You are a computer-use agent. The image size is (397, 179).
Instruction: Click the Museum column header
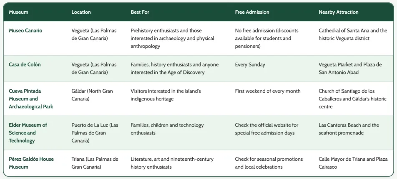[x=18, y=12]
